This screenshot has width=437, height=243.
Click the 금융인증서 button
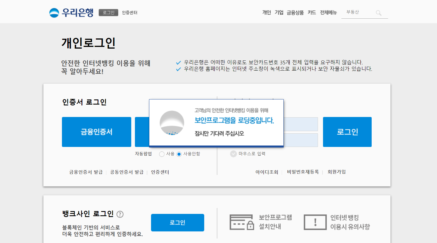(x=96, y=132)
